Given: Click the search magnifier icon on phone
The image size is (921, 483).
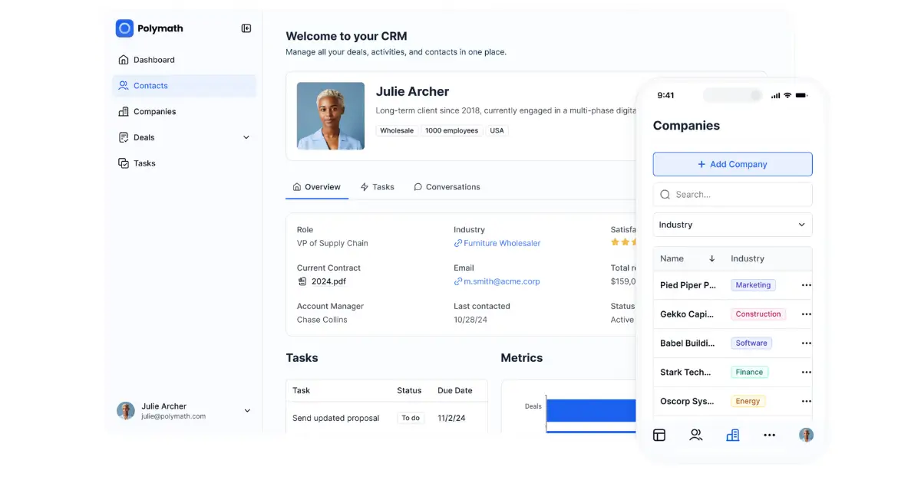Looking at the screenshot, I should click(665, 194).
